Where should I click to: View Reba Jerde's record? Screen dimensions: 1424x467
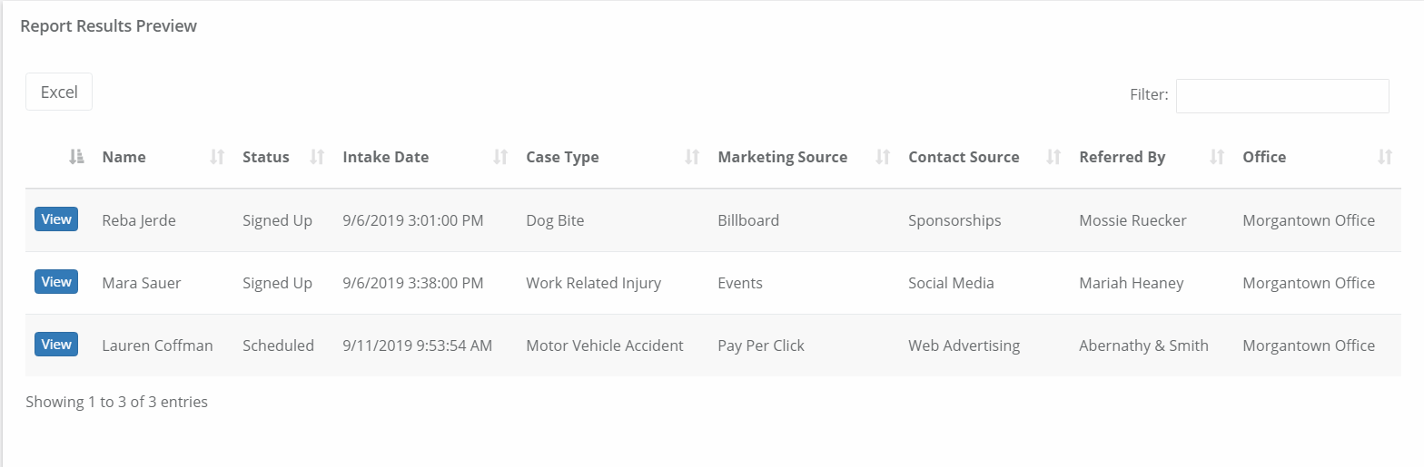(56, 219)
